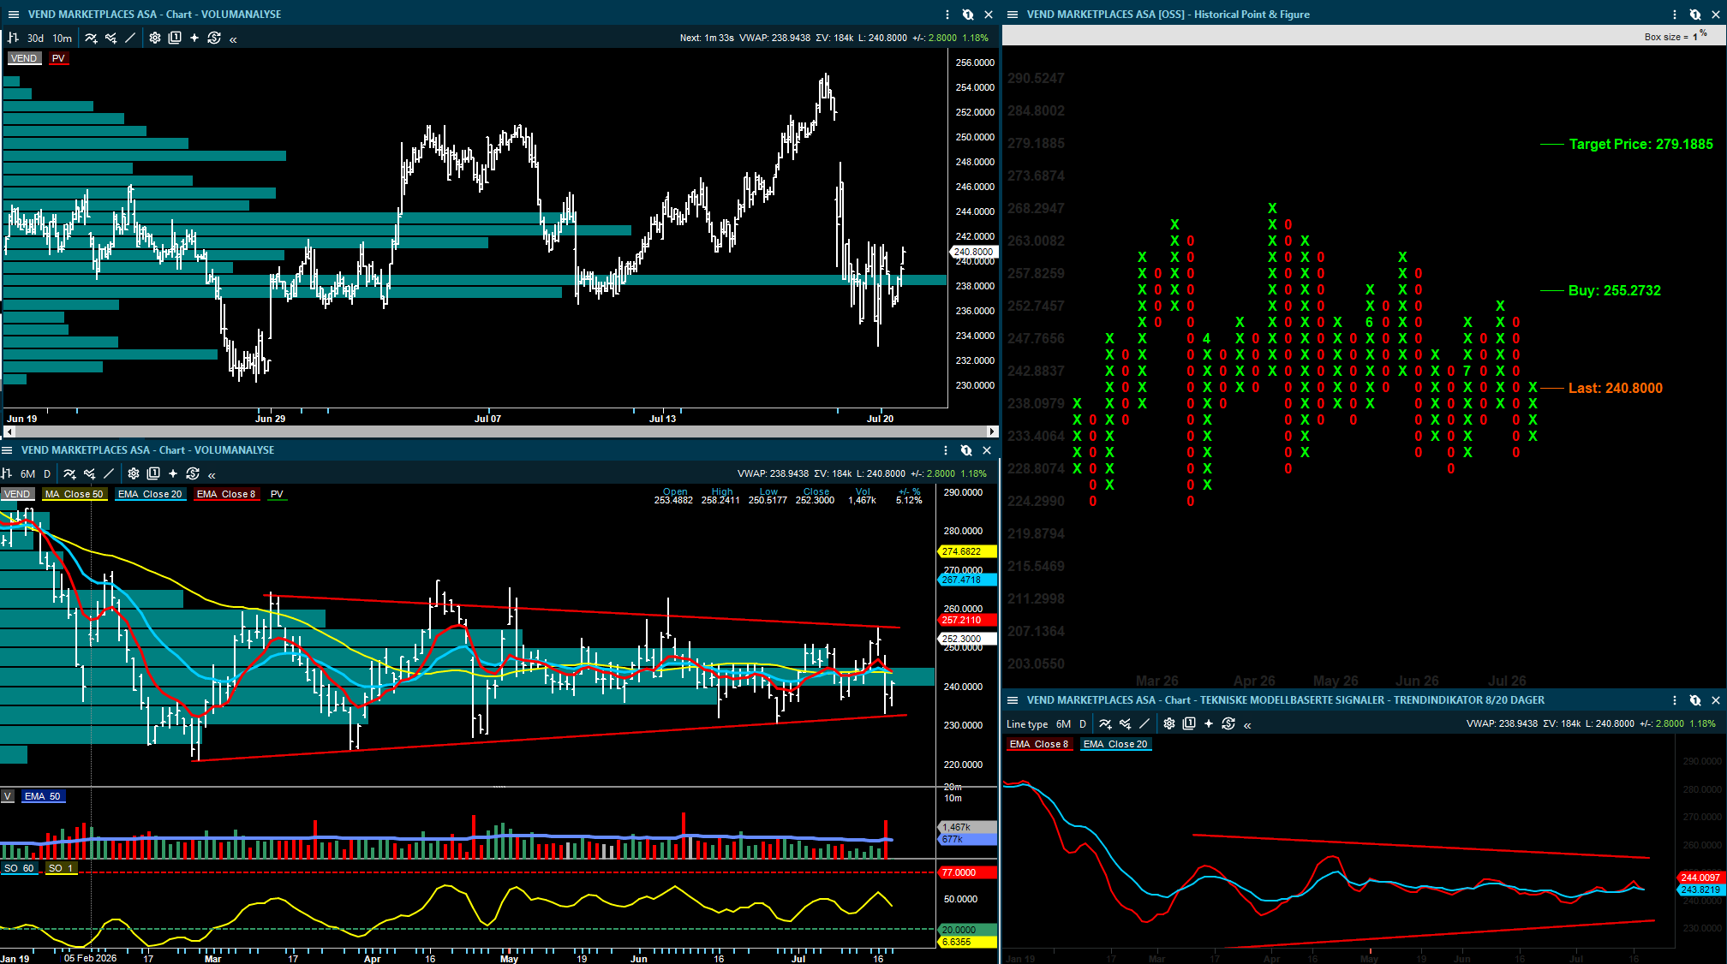Collapse the Trendindikator toolbar with the double chevron
The image size is (1727, 964).
(1247, 725)
